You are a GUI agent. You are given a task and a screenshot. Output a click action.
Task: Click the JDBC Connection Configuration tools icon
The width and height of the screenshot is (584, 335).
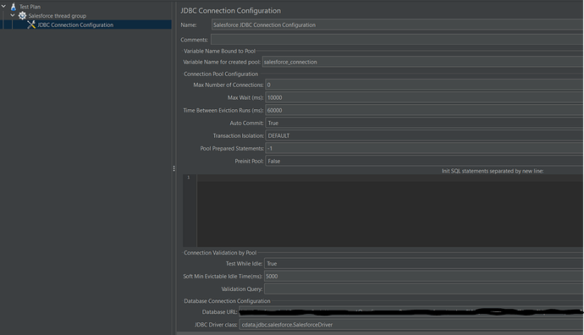[x=31, y=25]
